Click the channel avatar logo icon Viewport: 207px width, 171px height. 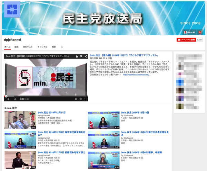click(12, 9)
